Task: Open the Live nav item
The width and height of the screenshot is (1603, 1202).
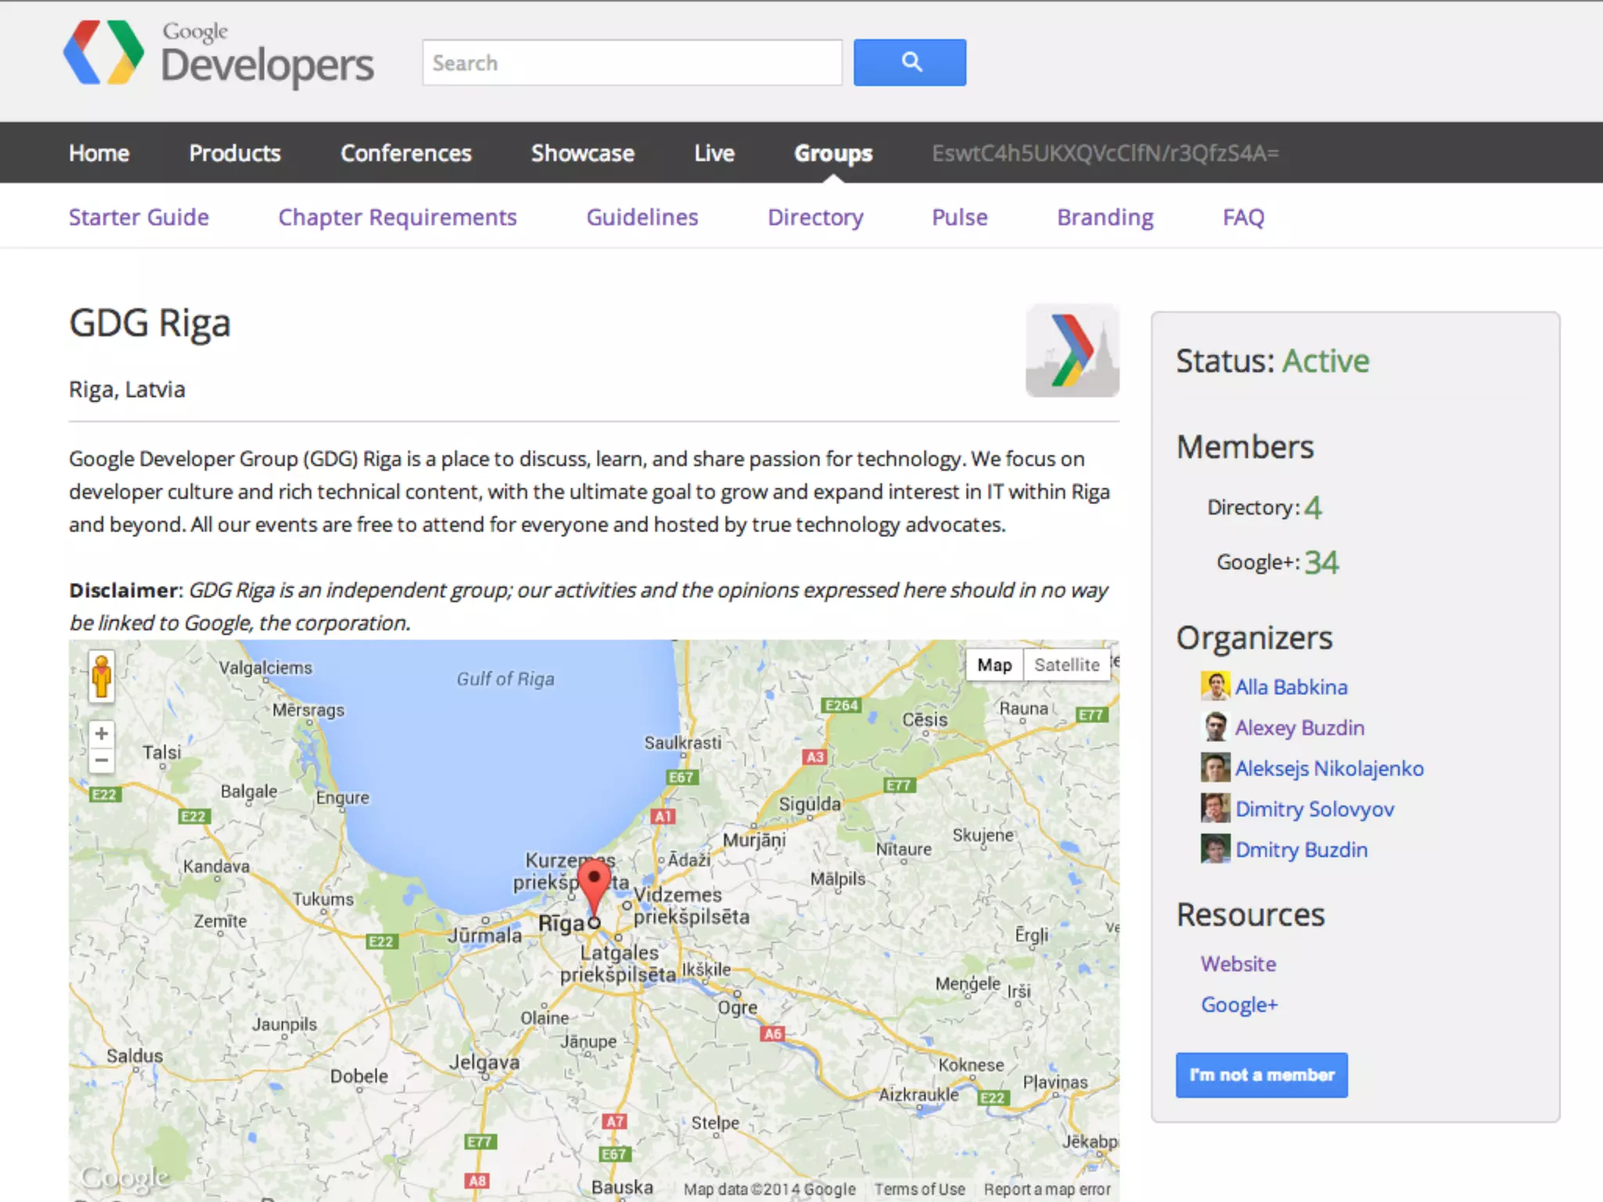Action: pyautogui.click(x=714, y=153)
